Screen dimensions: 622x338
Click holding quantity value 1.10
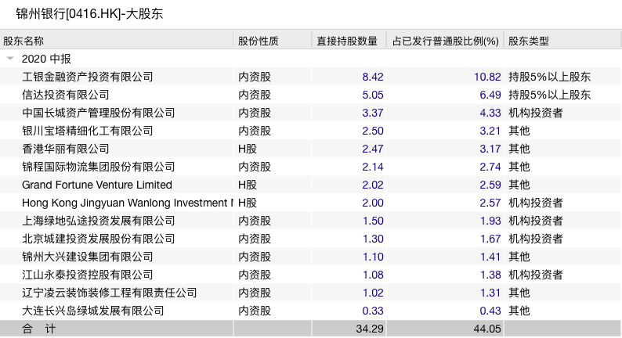coord(373,257)
